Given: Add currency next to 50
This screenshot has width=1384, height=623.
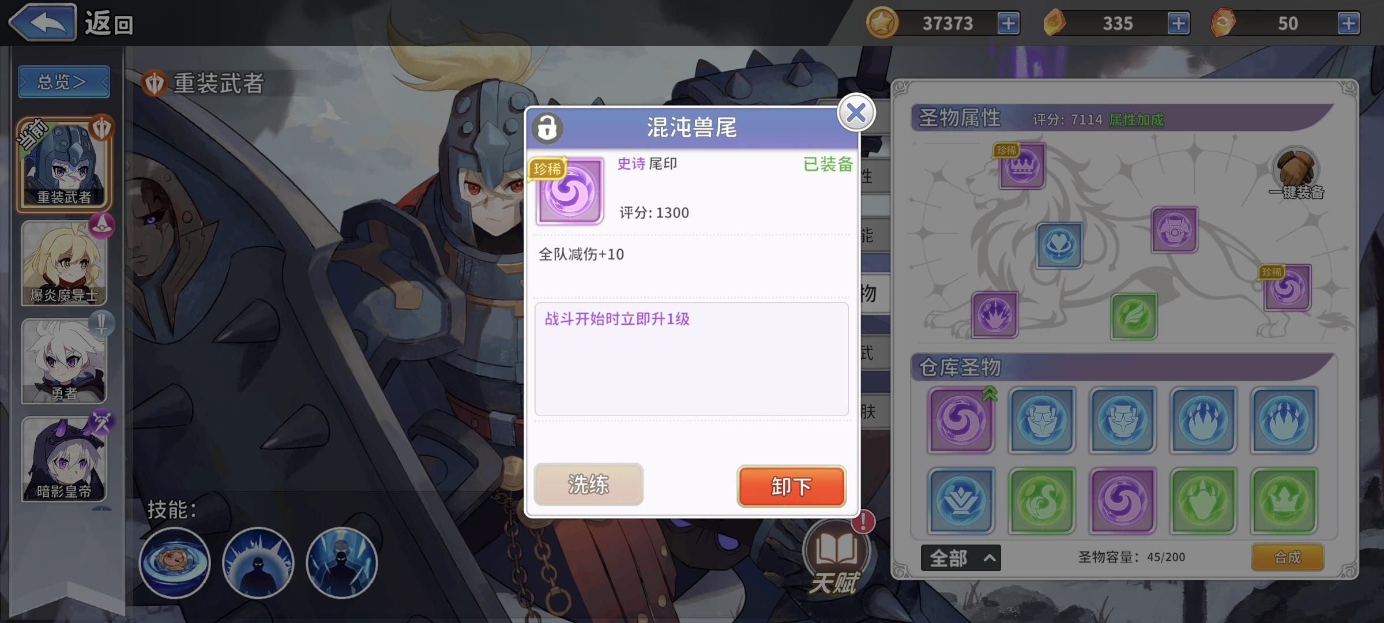Looking at the screenshot, I should tap(1348, 24).
